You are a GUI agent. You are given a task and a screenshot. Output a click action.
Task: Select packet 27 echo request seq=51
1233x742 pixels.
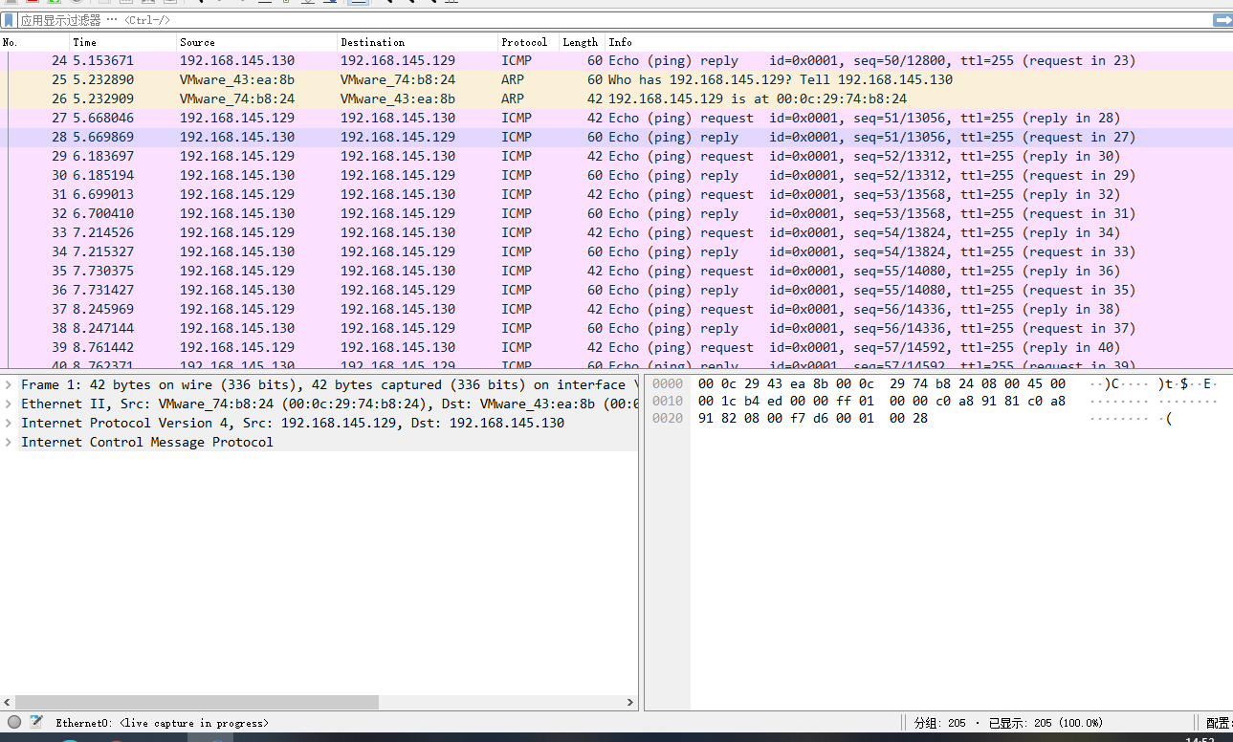tap(616, 118)
